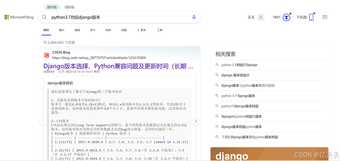Click the 丢丢 account name
The width and height of the screenshot is (341, 161).
pos(251,17)
